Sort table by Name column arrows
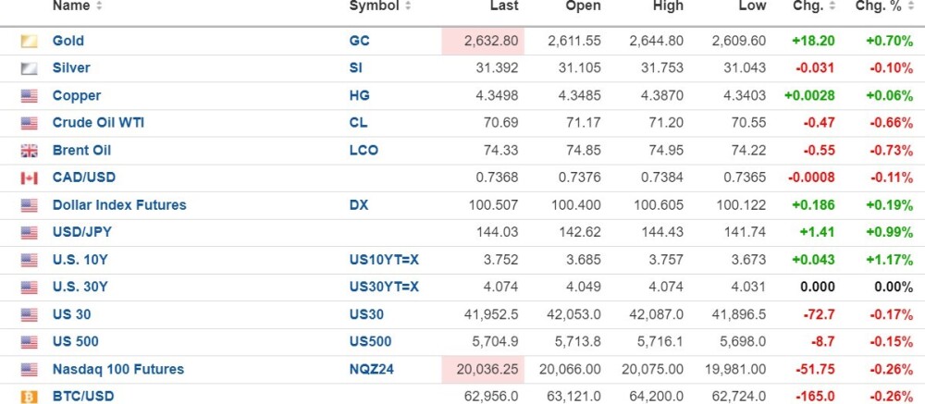Viewport: 925px width, 404px height. [99, 6]
